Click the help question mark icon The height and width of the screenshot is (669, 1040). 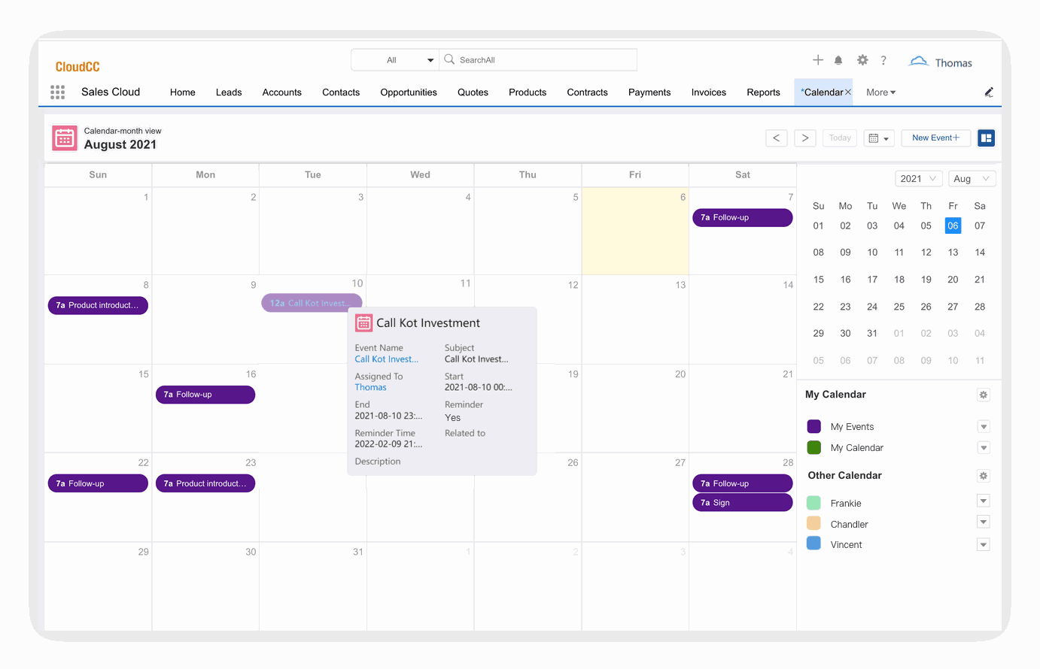pyautogui.click(x=883, y=60)
